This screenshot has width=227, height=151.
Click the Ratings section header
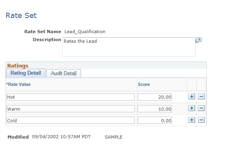18,66
